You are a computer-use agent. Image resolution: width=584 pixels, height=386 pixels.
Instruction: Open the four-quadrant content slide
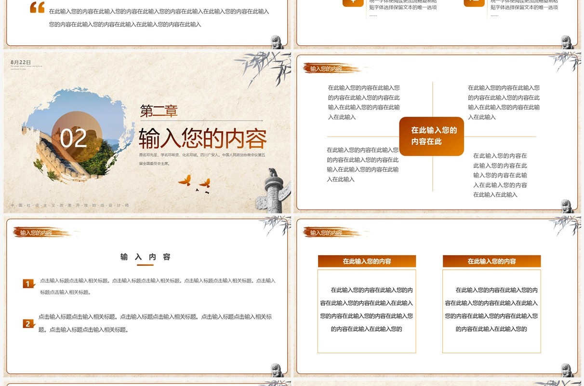click(437, 132)
